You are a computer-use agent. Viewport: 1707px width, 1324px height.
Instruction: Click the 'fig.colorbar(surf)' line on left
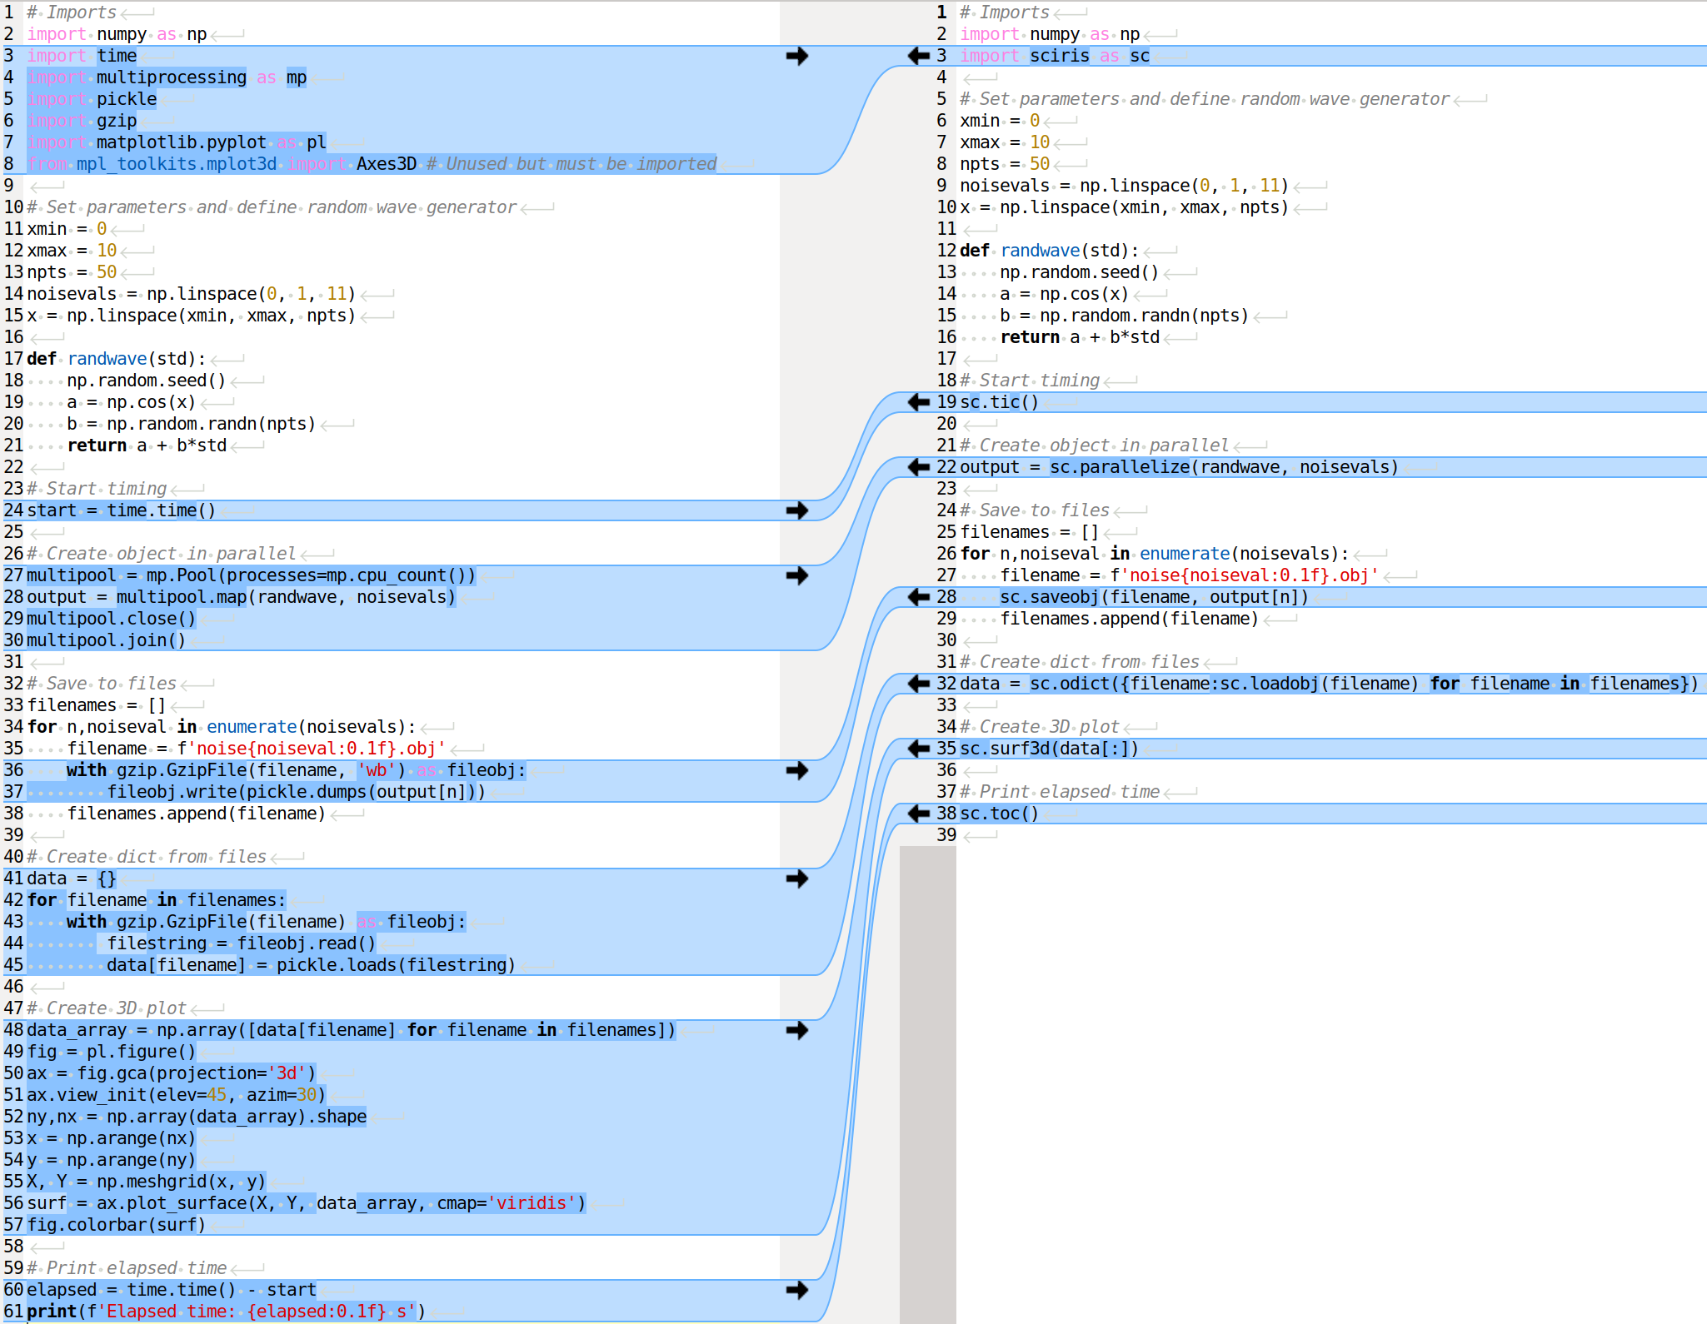point(116,1225)
